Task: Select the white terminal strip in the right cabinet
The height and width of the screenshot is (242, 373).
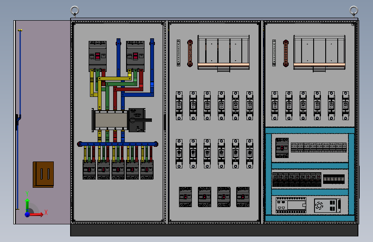Action: click(274, 53)
